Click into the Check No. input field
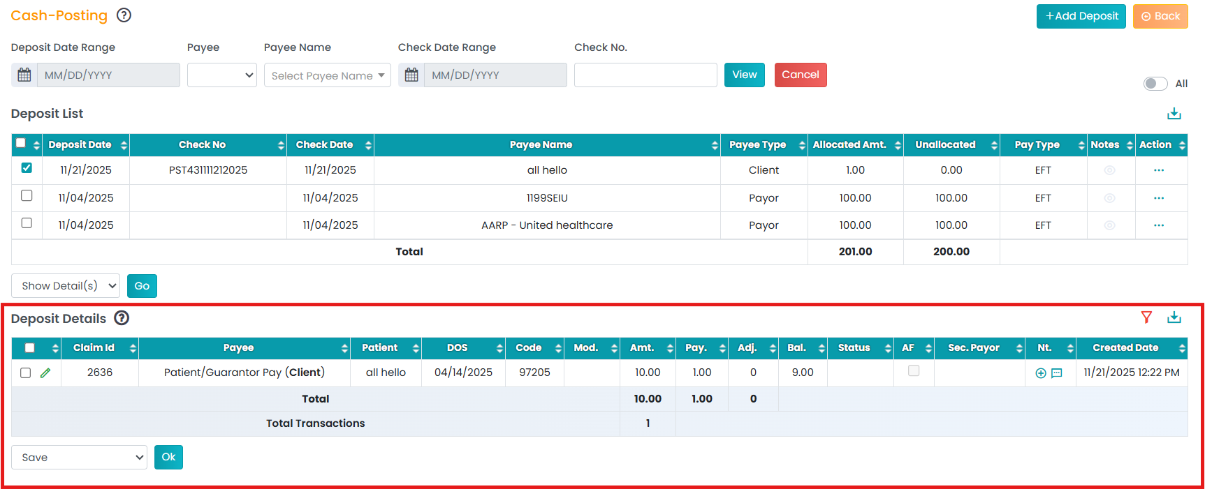This screenshot has width=1205, height=489. tap(645, 75)
